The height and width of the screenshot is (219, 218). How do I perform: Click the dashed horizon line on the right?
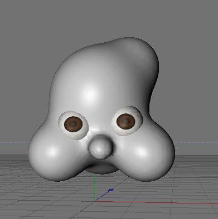pos(196,143)
